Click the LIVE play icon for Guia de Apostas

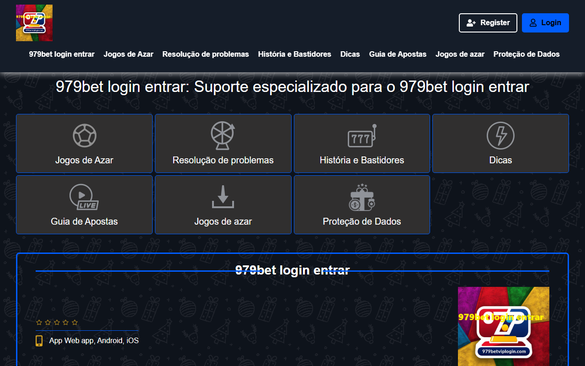point(84,197)
